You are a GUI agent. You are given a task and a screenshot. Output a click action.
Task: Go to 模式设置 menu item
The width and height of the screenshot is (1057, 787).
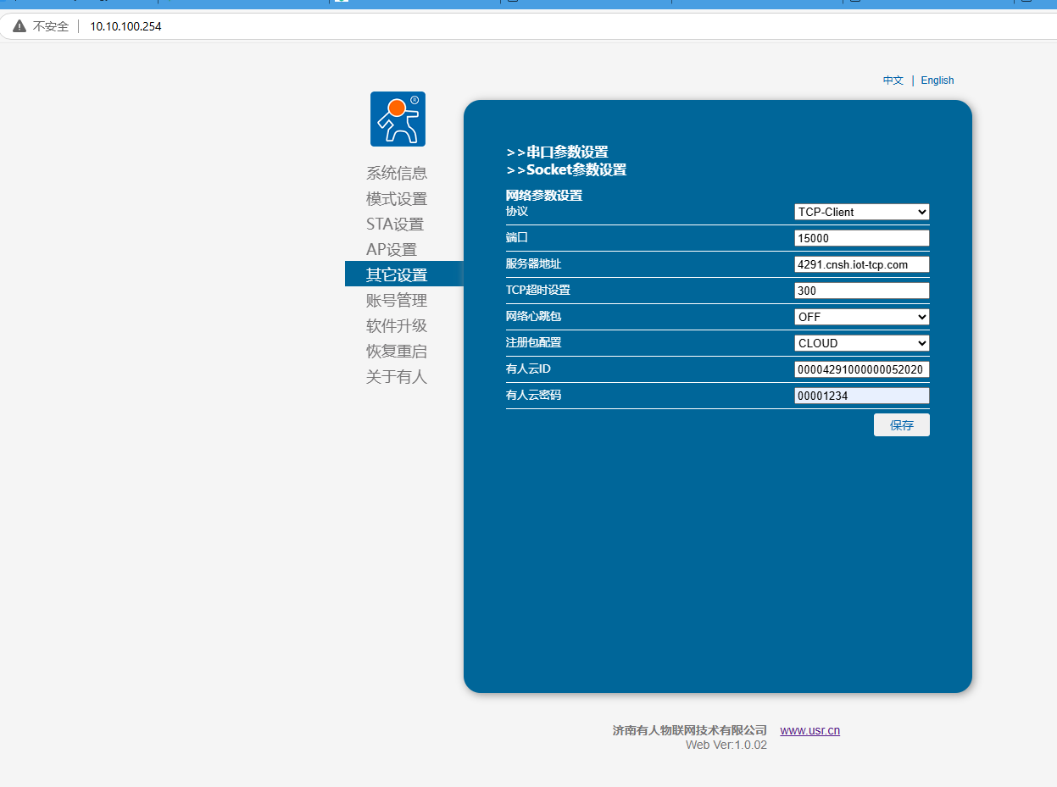(397, 199)
